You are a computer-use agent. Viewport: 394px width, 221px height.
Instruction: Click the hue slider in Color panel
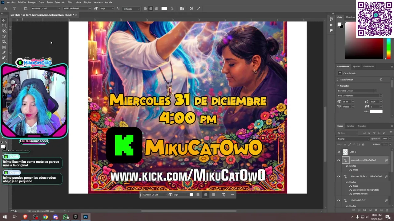[388, 48]
